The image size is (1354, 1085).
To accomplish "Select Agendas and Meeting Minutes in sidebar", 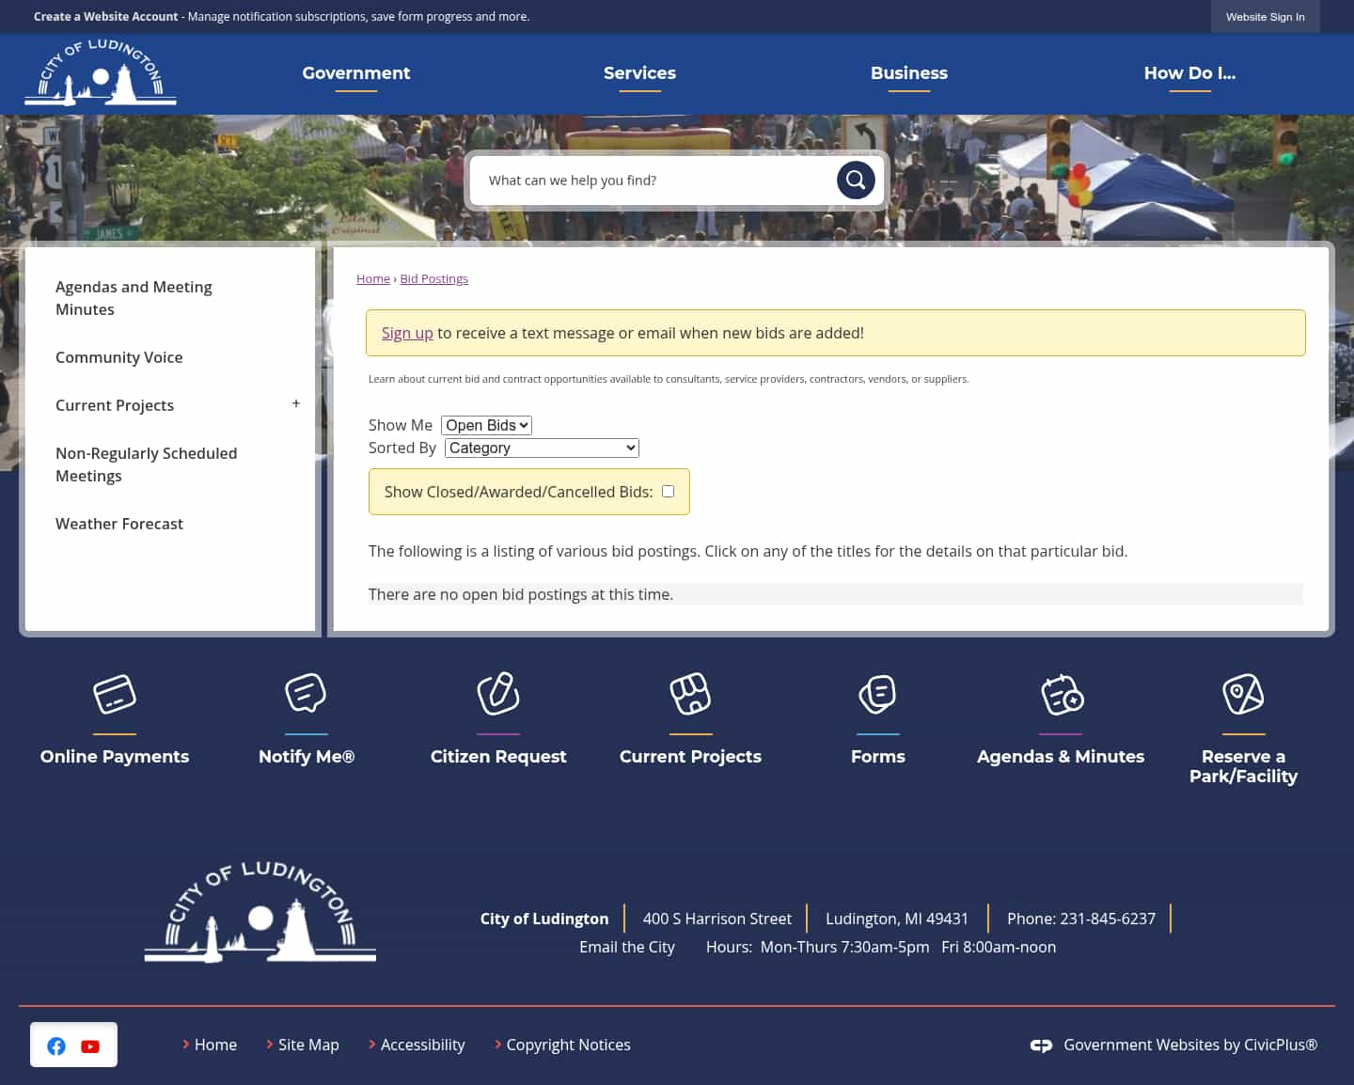I will (x=134, y=298).
